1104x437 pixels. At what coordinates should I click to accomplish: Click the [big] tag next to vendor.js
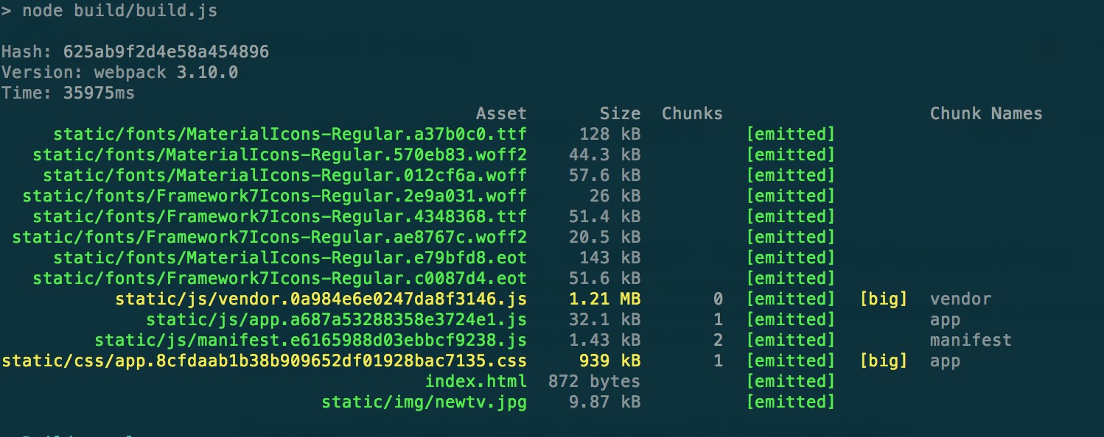tap(884, 299)
